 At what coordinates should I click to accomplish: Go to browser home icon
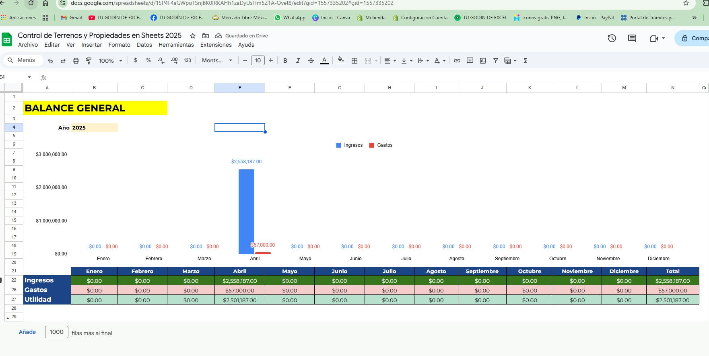[x=45, y=3]
